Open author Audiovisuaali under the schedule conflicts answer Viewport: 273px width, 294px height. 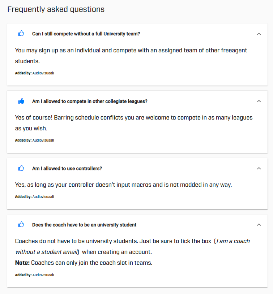point(43,140)
